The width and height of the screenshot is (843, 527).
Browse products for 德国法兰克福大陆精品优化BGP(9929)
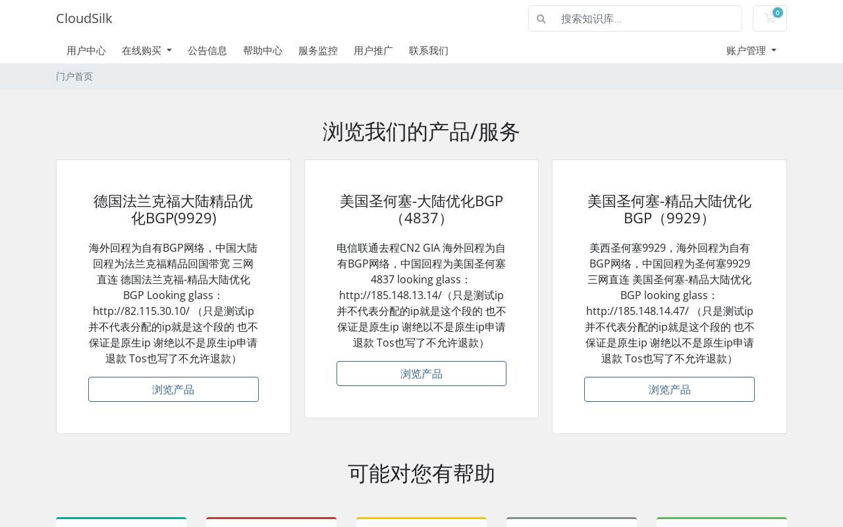coord(173,389)
